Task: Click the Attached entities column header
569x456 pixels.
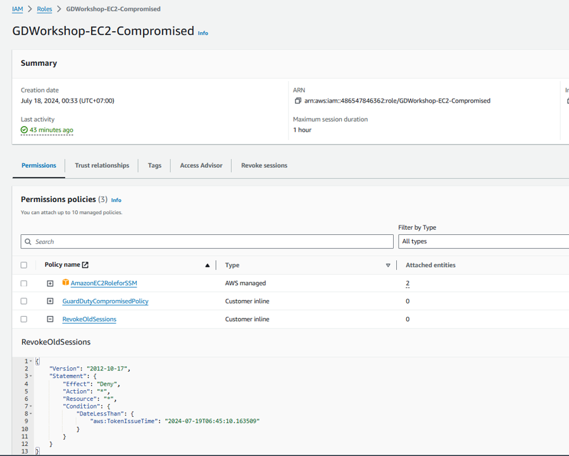Action: tap(430, 265)
